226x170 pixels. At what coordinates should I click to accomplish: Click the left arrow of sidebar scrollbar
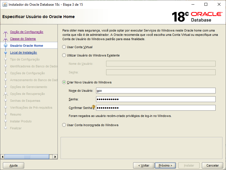point(3,157)
